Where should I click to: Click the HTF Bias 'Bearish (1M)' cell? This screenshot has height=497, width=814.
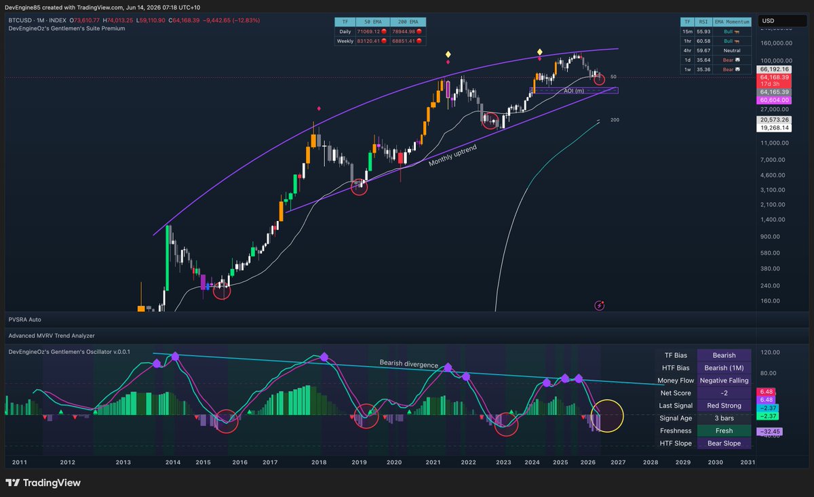(724, 367)
